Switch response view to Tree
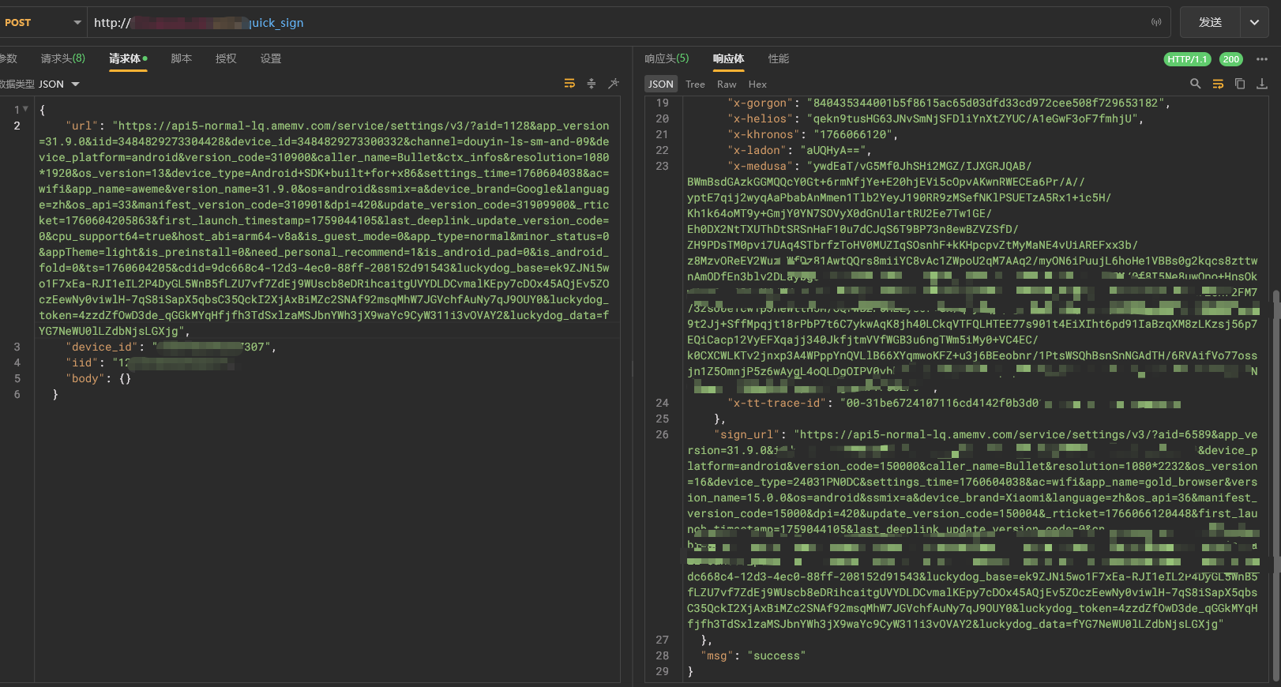The height and width of the screenshot is (687, 1281). coord(695,84)
